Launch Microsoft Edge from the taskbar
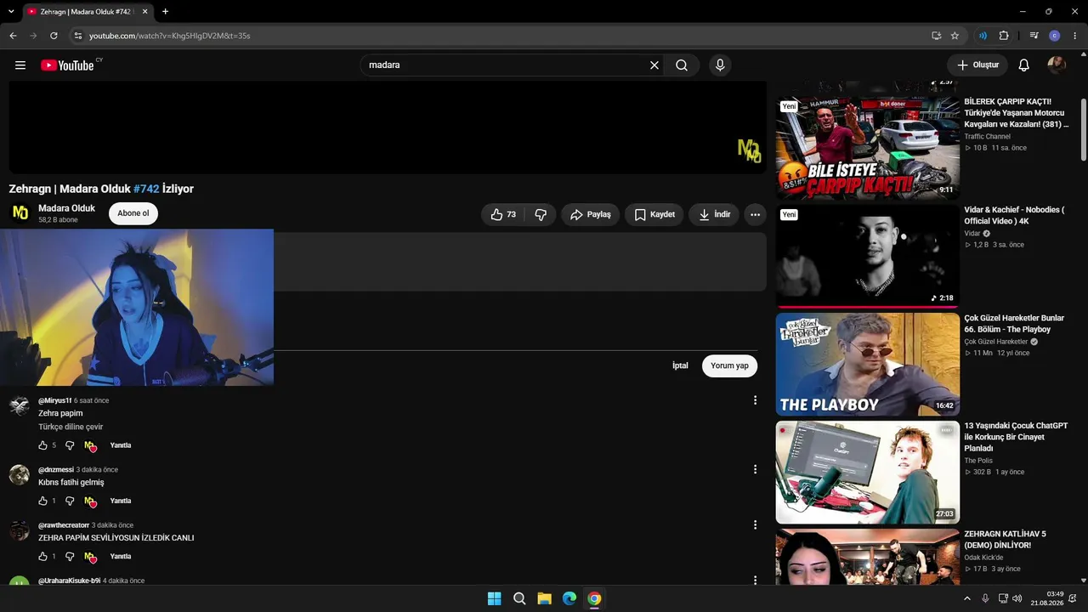 [x=569, y=598]
